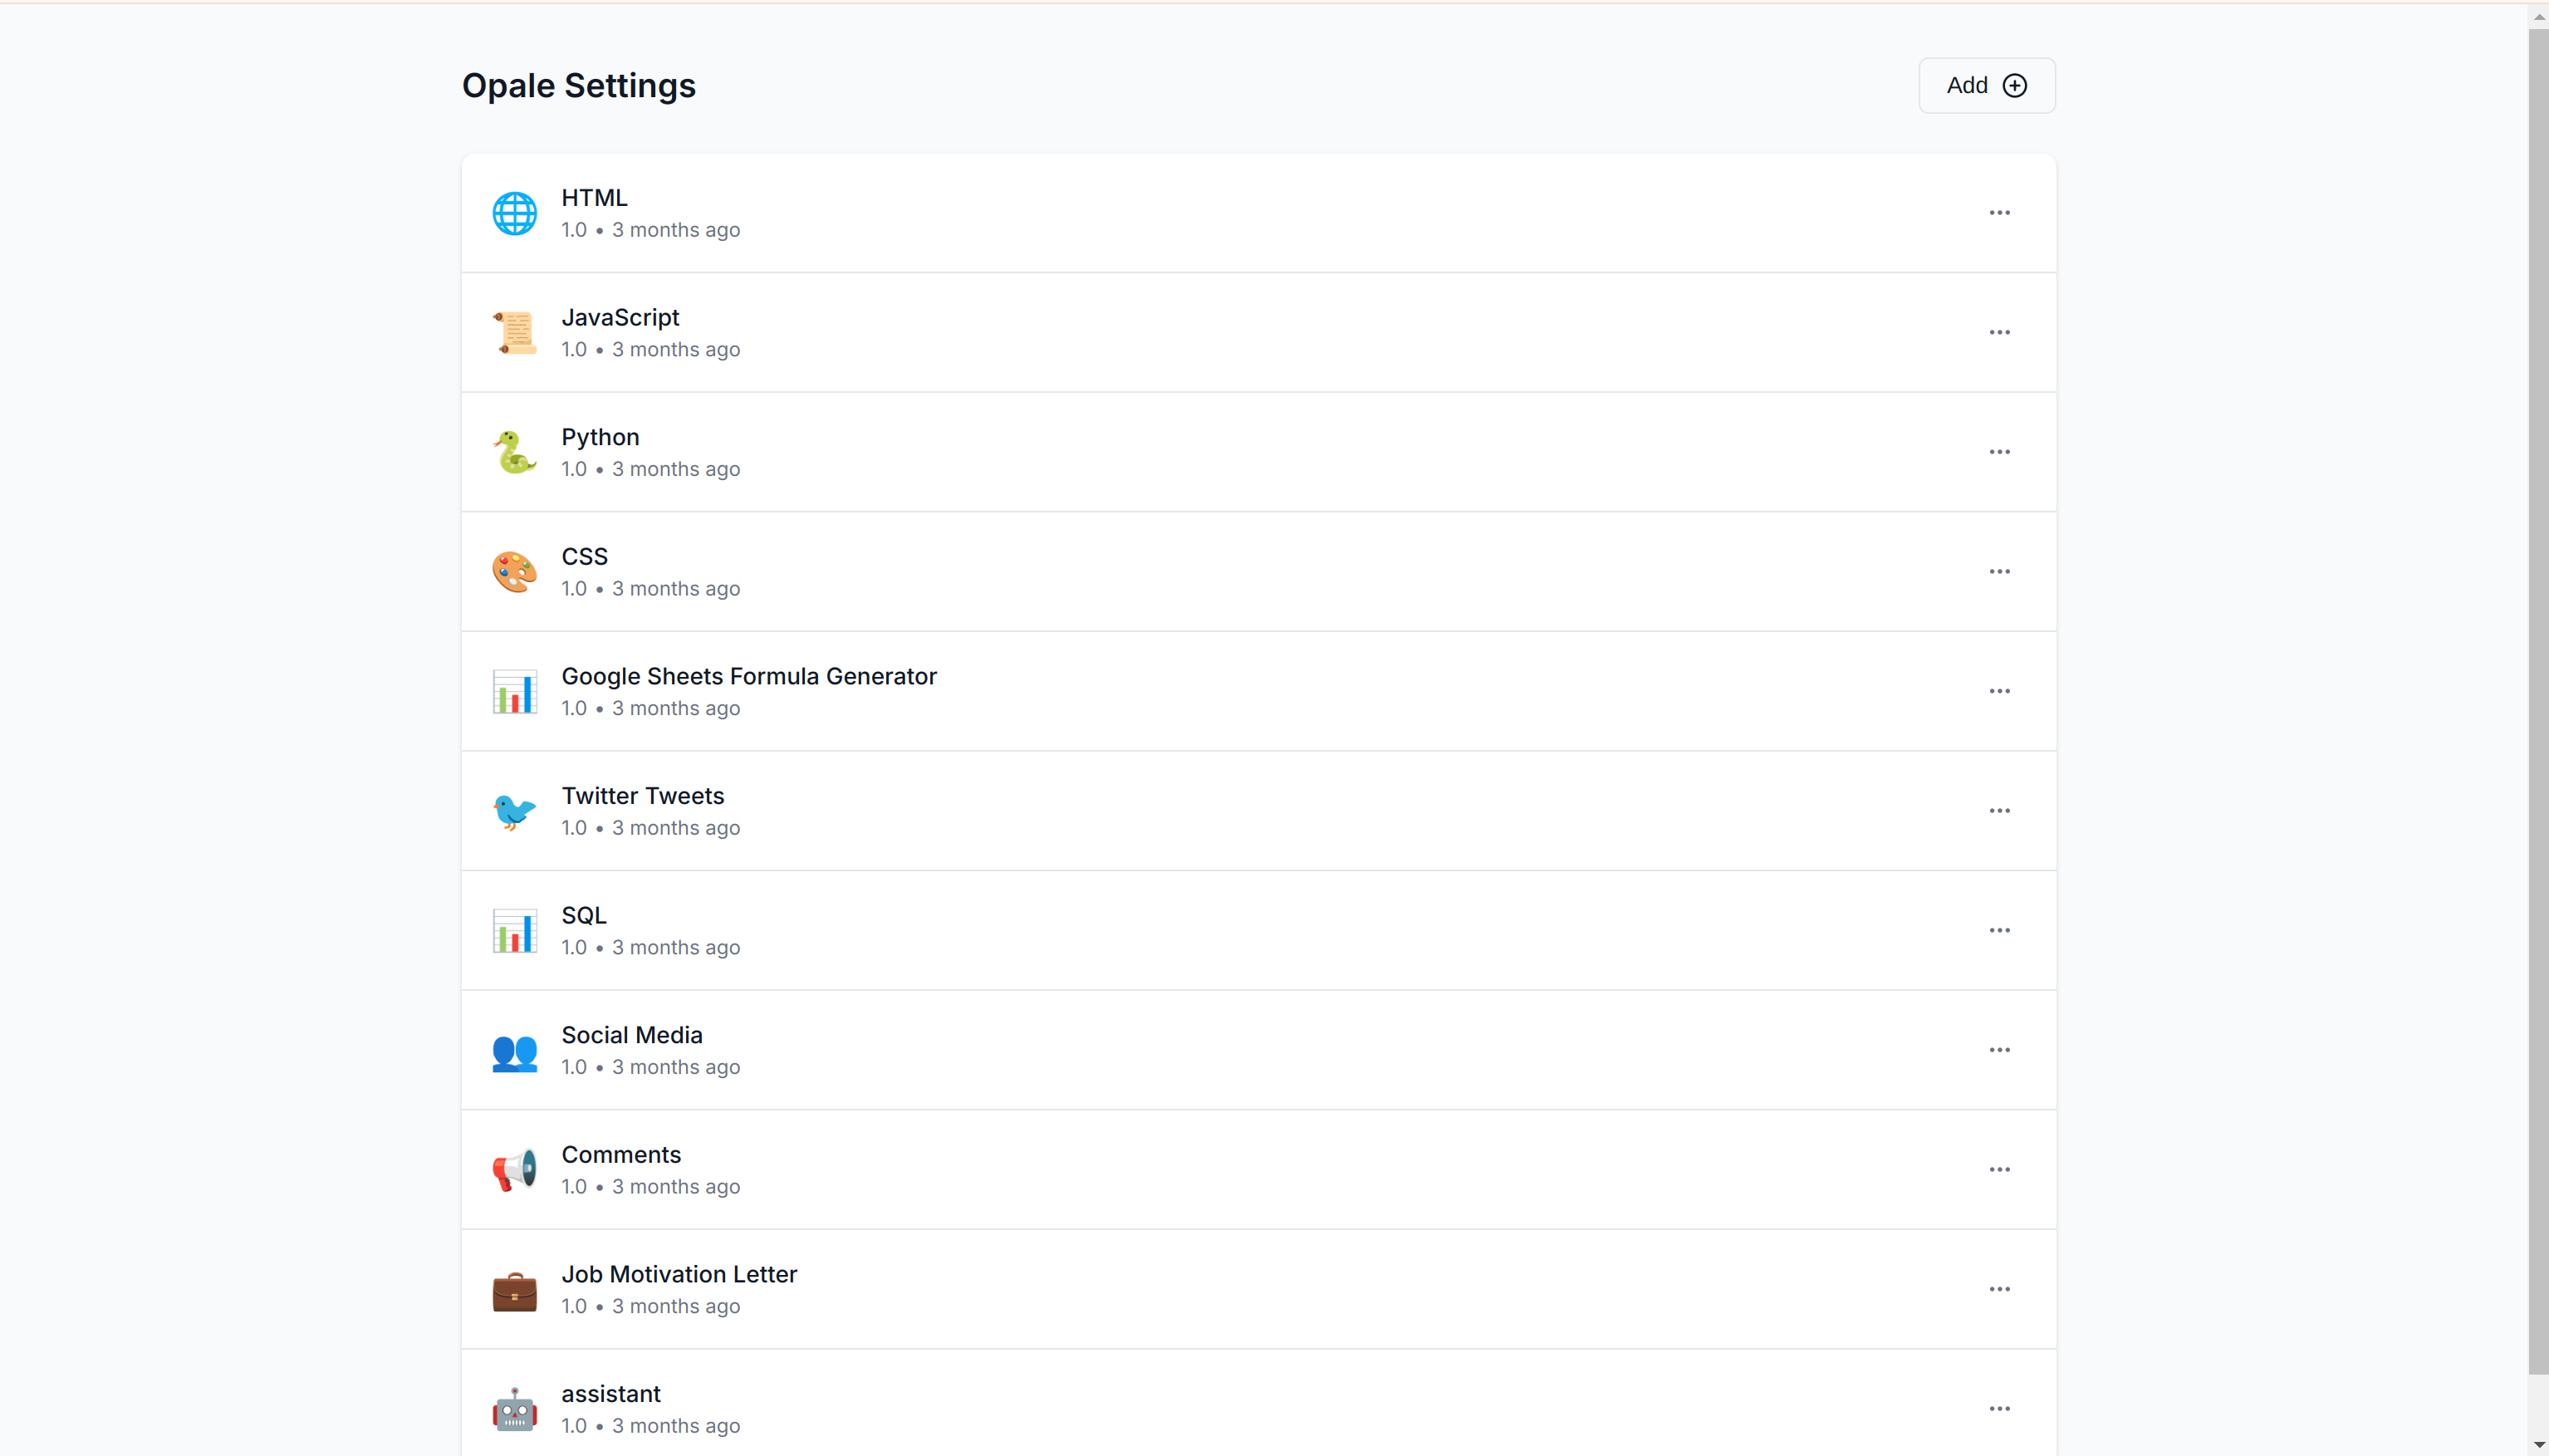
Task: Open the Google Sheets Formula Generator entry
Action: pyautogui.click(x=749, y=677)
